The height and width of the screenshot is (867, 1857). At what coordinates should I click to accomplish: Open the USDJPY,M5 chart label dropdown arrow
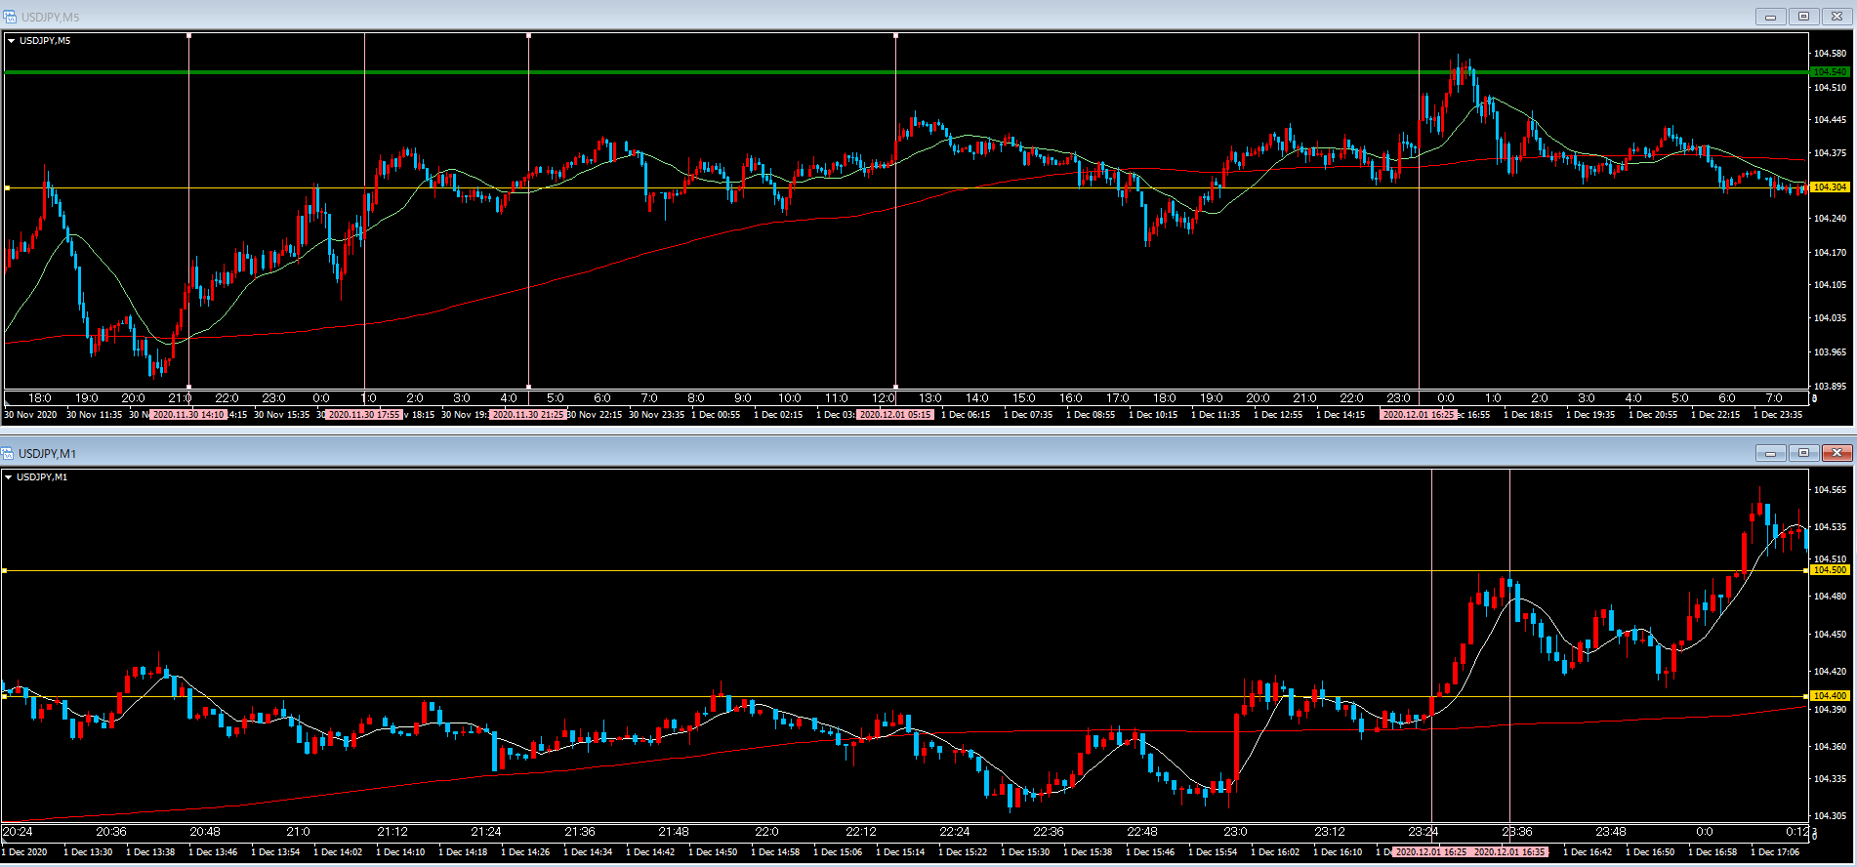[x=12, y=41]
